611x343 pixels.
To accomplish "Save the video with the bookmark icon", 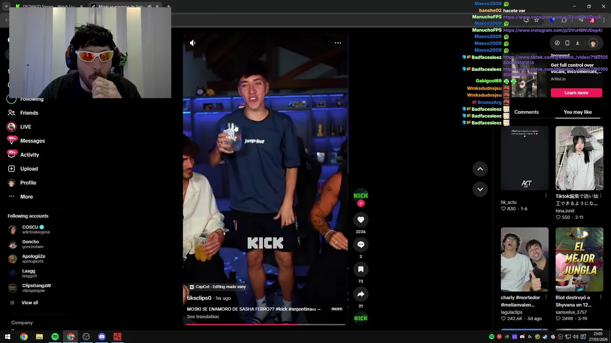I will [x=361, y=269].
